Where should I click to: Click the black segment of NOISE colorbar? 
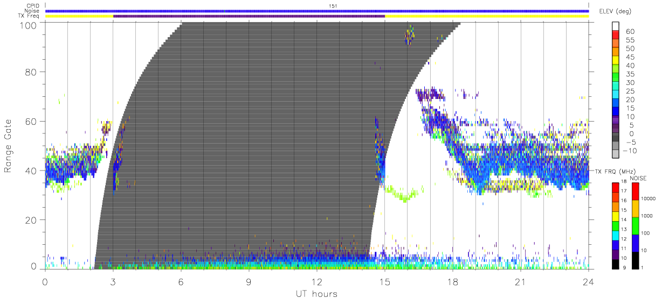635,260
